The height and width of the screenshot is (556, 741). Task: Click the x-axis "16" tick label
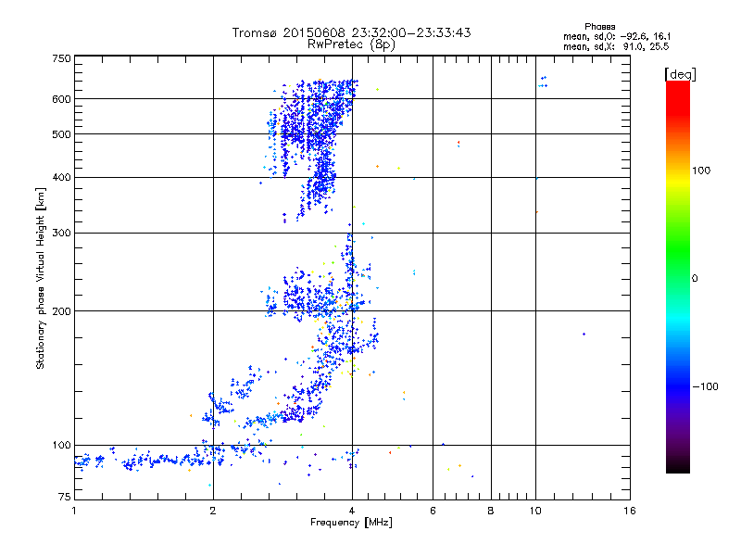tap(630, 511)
